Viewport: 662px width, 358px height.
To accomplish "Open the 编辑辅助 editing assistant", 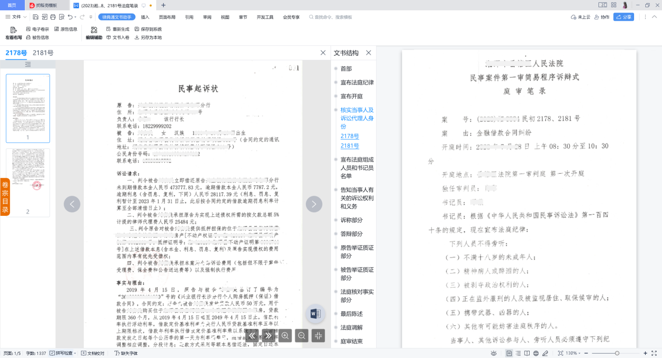I will pyautogui.click(x=94, y=33).
